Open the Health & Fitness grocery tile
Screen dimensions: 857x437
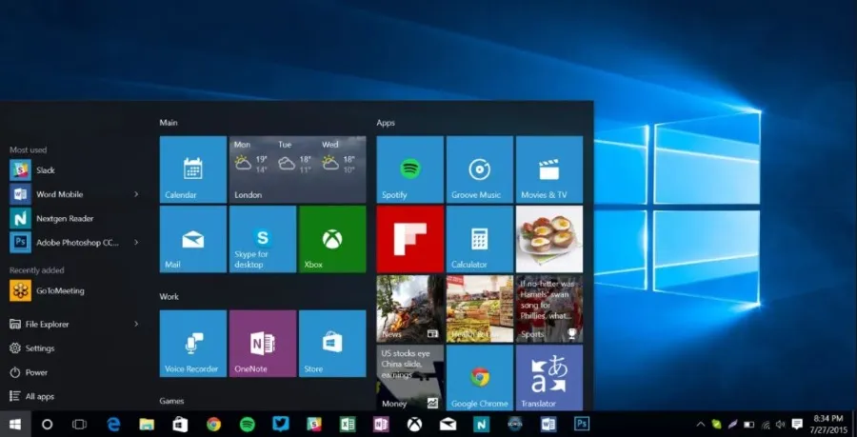tap(480, 308)
